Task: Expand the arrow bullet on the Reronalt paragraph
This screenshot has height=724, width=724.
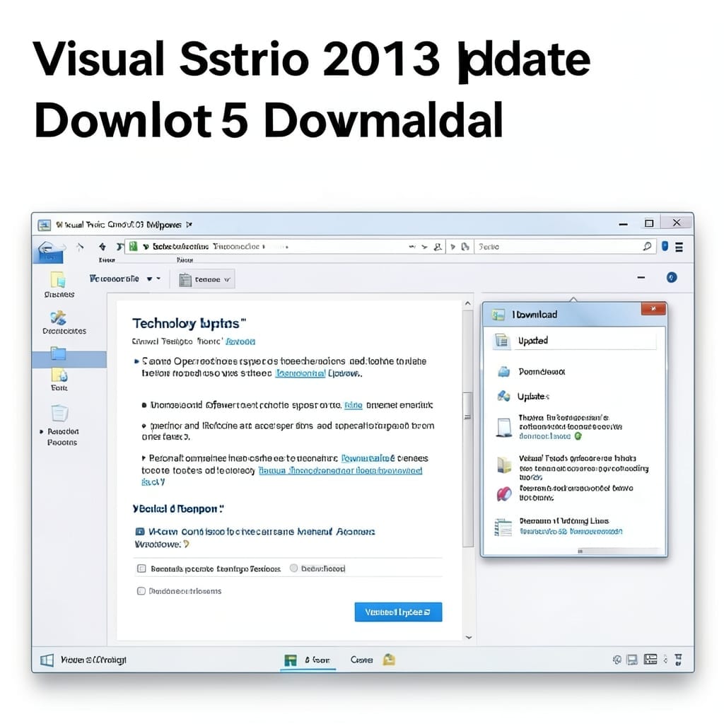Action: (144, 458)
